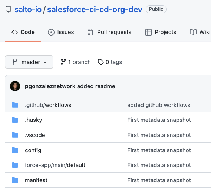211x190 pixels.
Task: Open pgonzaleznetwork author link
Action: pyautogui.click(x=50, y=86)
